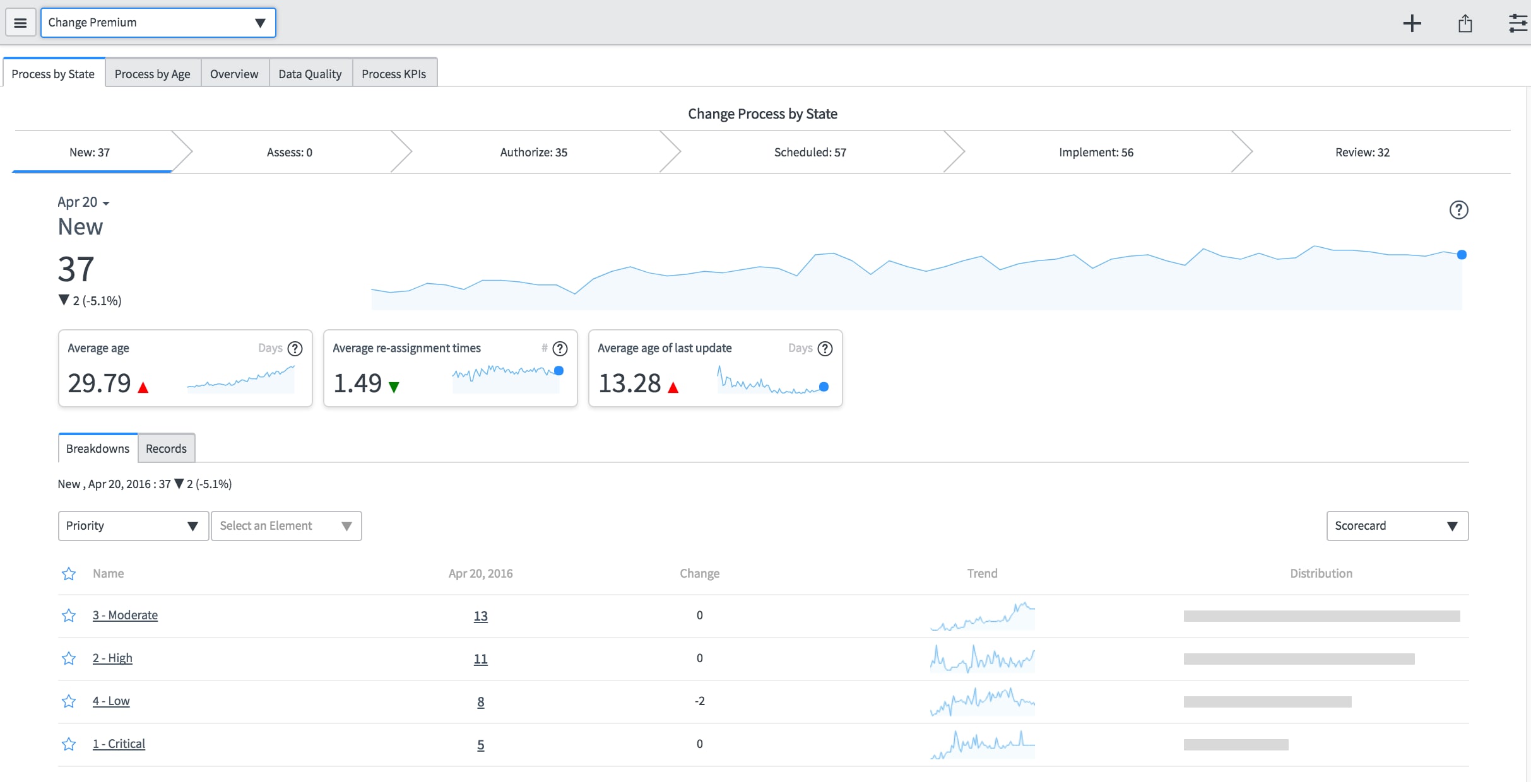Click help icon on Average age card

tap(295, 349)
